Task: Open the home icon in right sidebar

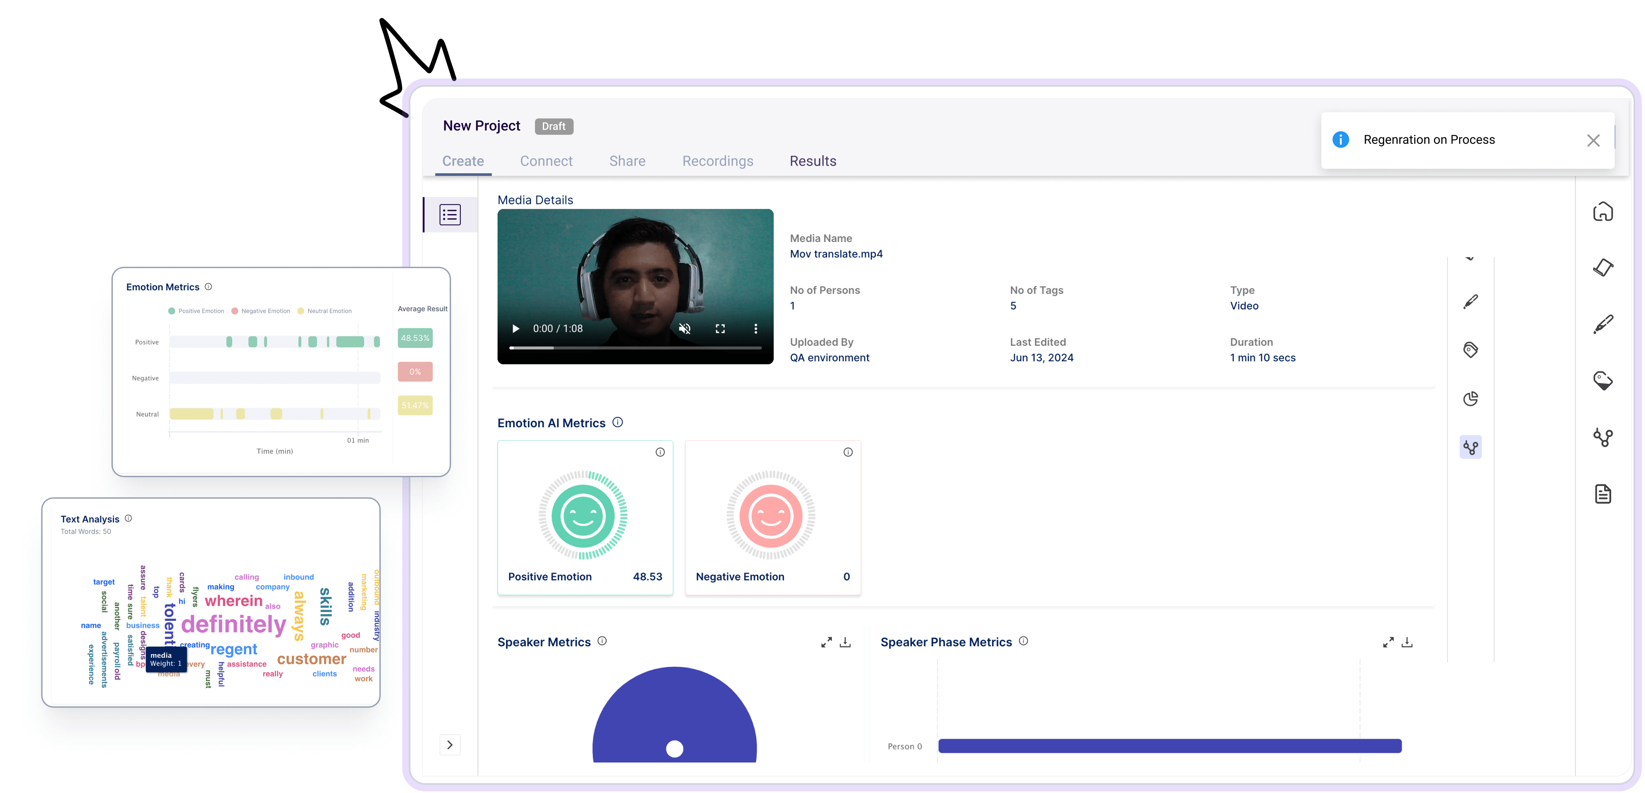Action: [x=1603, y=211]
